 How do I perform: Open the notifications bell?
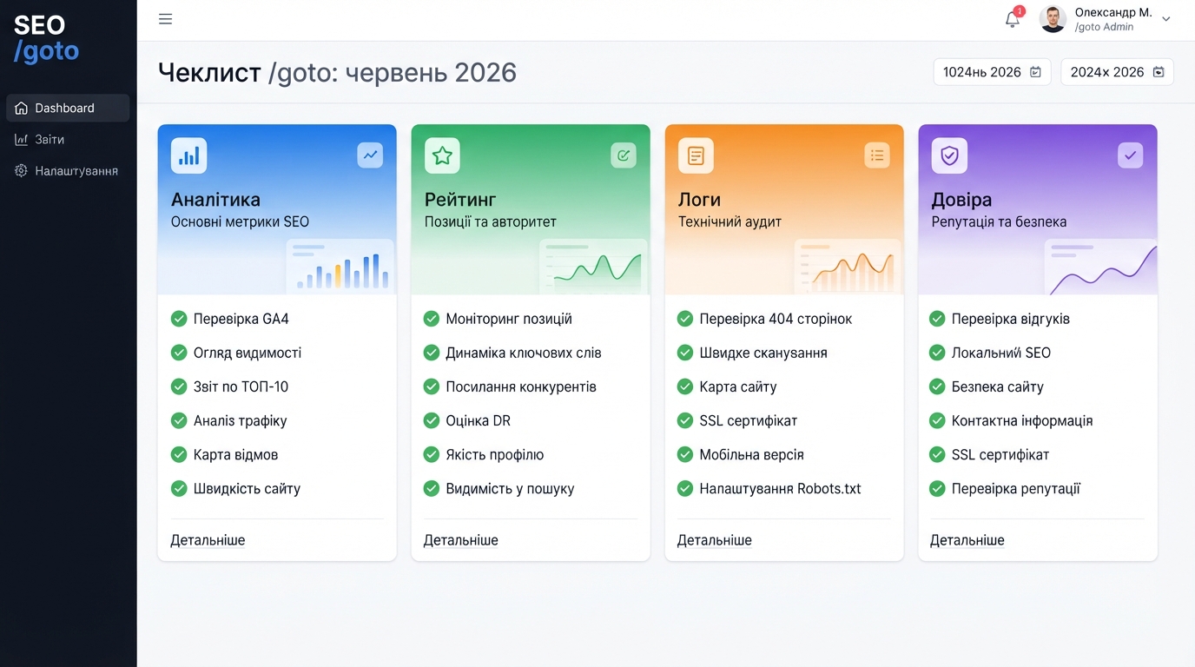(x=1013, y=19)
